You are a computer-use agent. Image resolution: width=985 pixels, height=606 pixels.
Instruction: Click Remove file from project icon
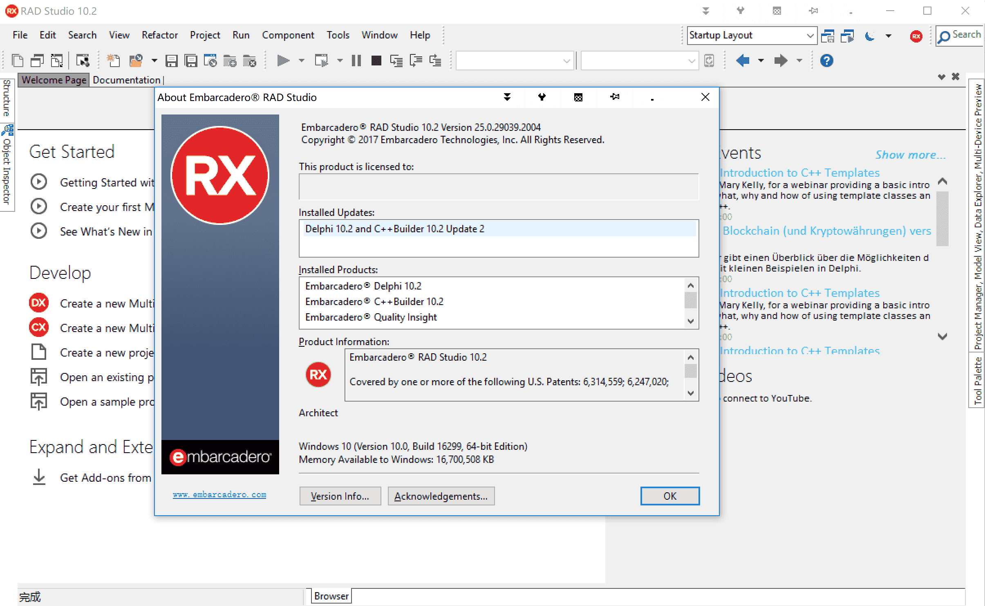249,61
